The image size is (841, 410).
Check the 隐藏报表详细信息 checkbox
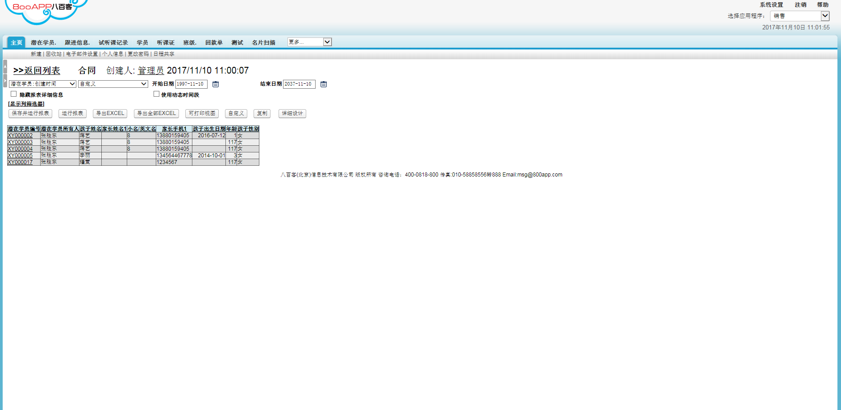(x=14, y=94)
